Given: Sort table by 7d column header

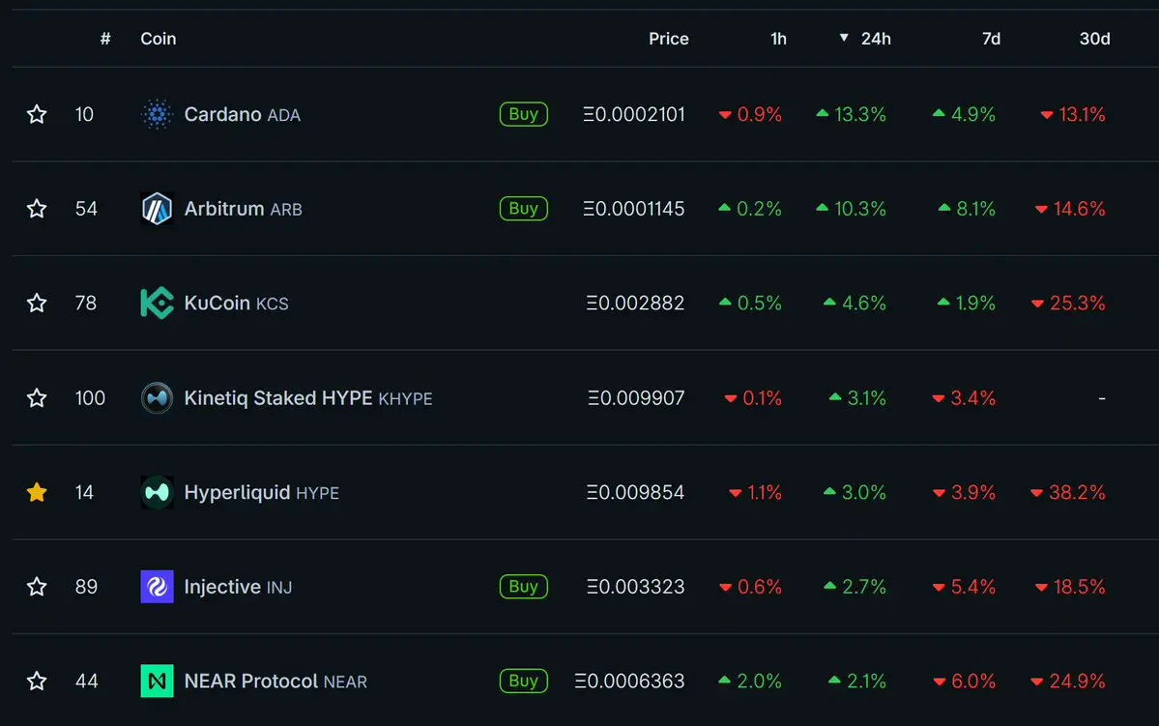Looking at the screenshot, I should [991, 39].
